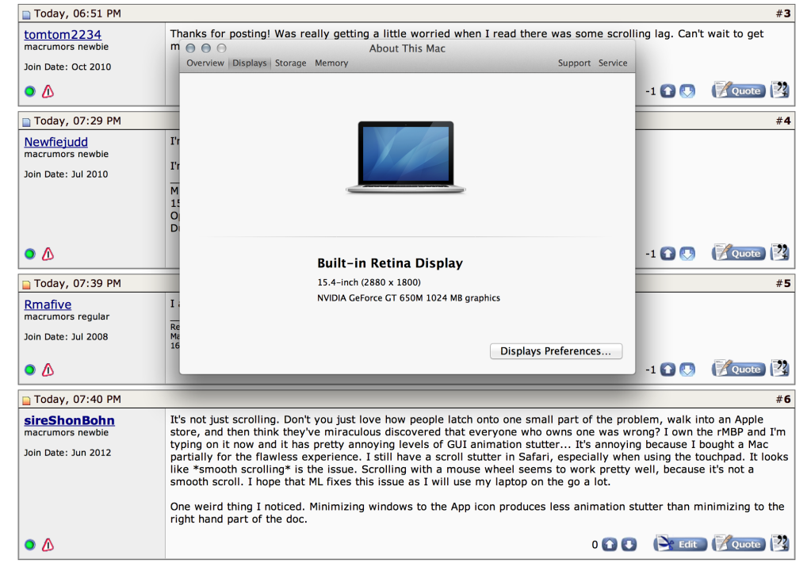Click the MacBook image in About This Mac

pos(406,157)
